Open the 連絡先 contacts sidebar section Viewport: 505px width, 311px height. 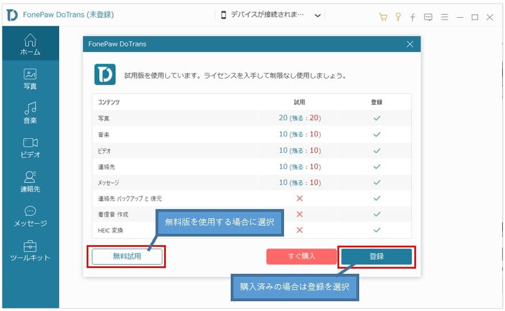30,182
